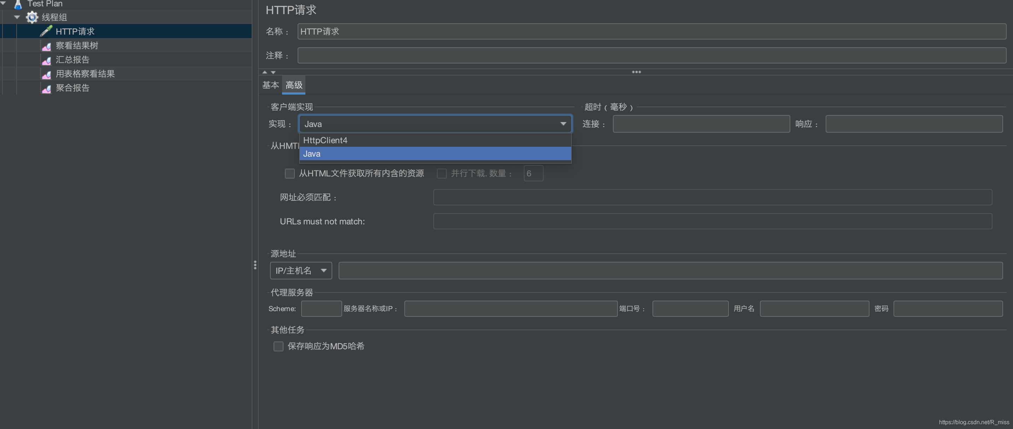Click the URLs must not match field
This screenshot has width=1013, height=429.
[x=713, y=221]
